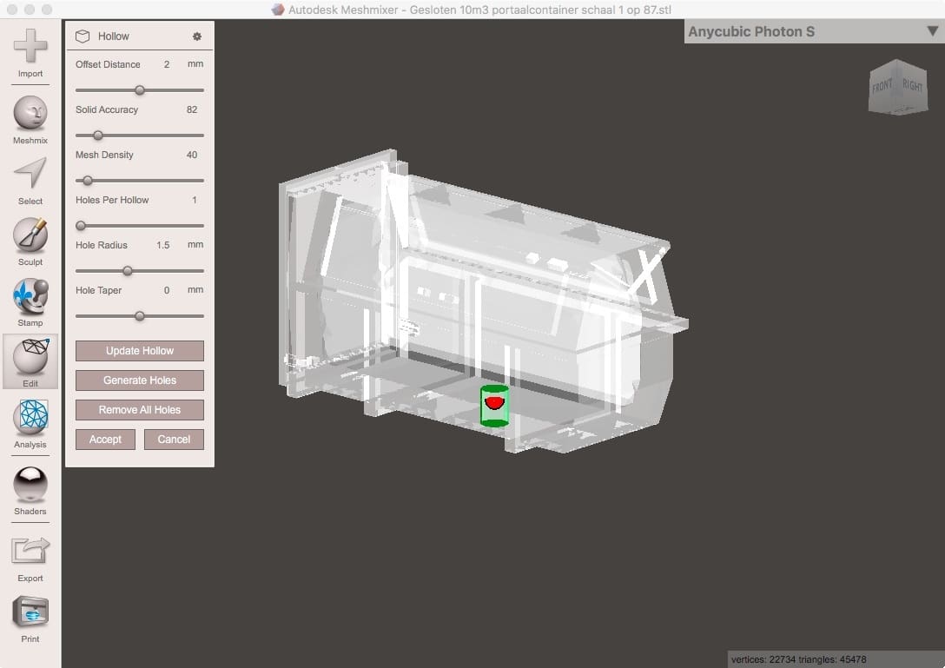This screenshot has height=668, width=945.
Task: Cancel the hollow operation
Action: 175,440
